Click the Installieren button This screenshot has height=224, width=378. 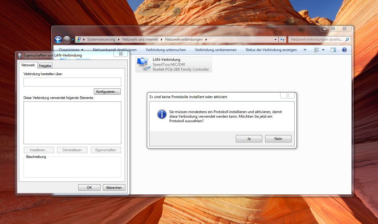[39, 150]
